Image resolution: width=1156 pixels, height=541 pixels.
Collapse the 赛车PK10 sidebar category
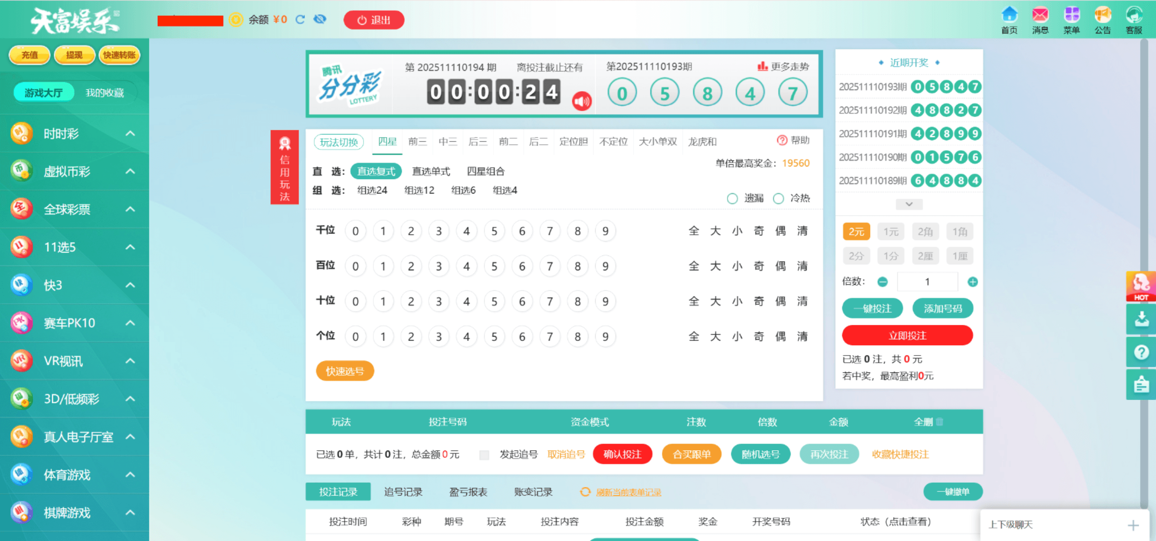[130, 323]
